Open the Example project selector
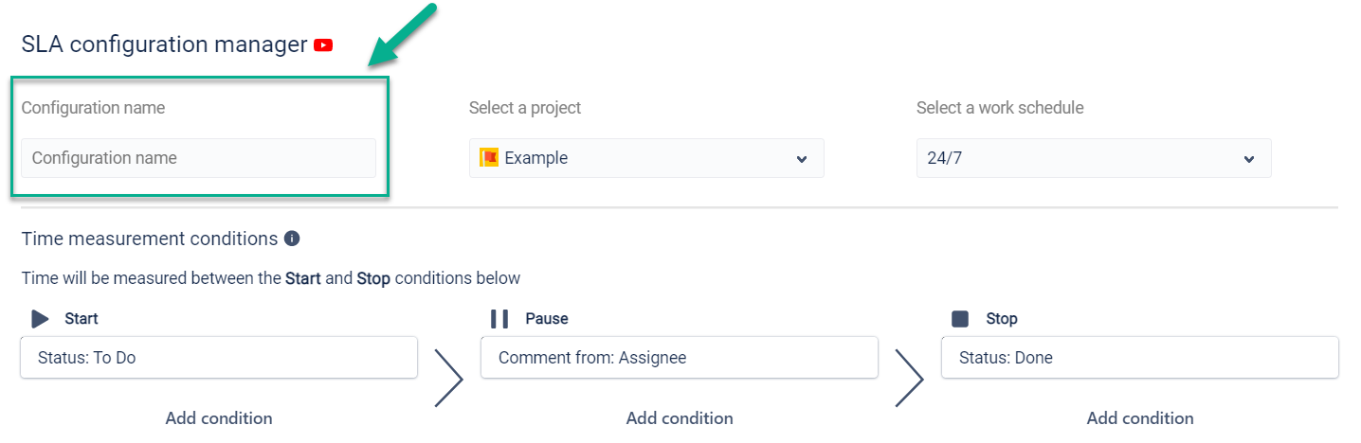Viewport: 1361px width, 443px height. click(645, 158)
